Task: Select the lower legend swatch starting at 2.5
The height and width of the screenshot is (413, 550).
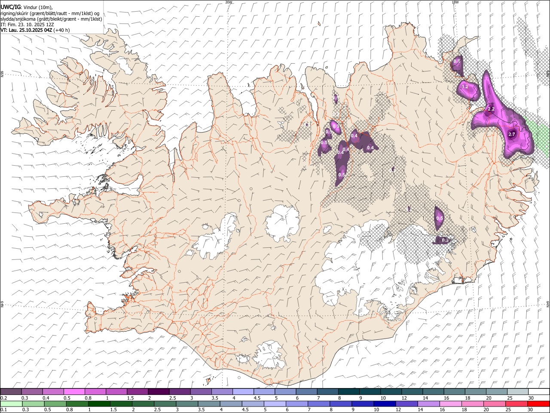Action: 165,404
